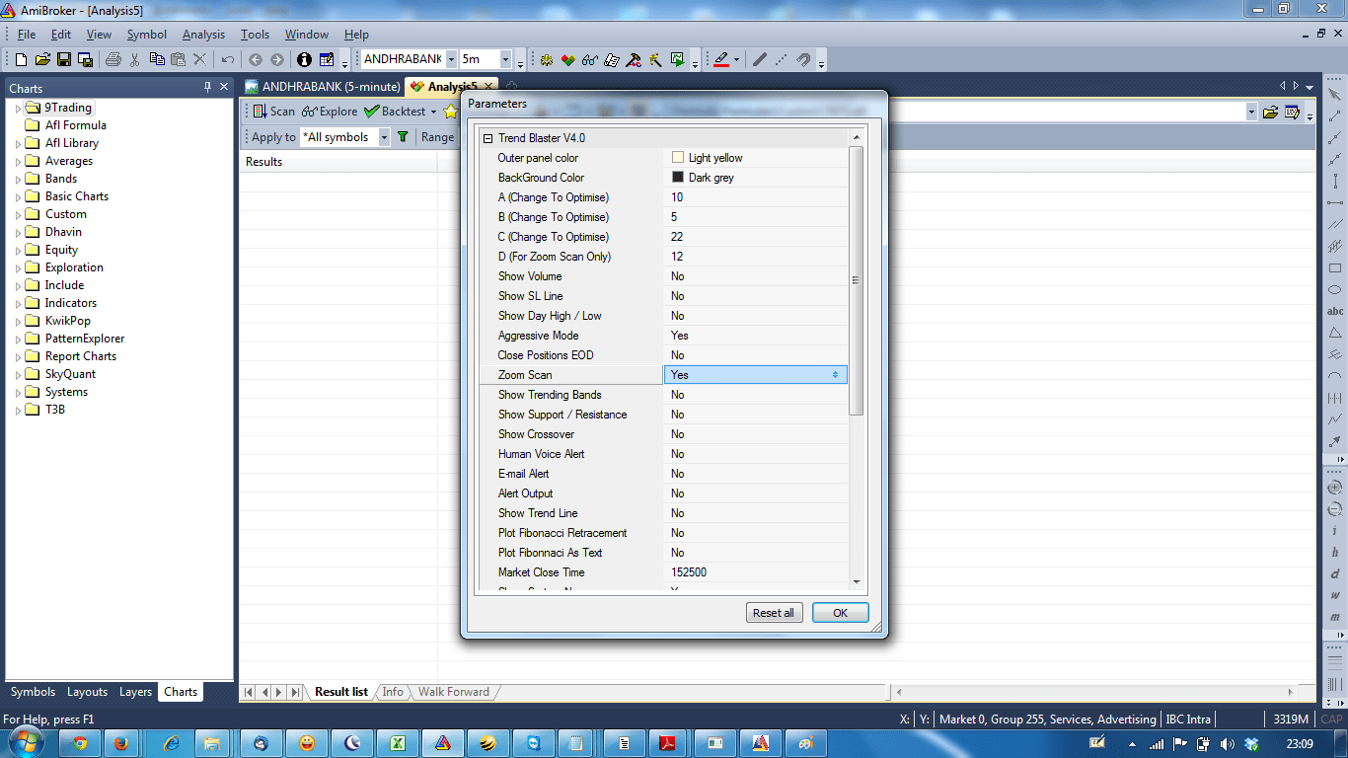Click the OK button in the Parameters dialog
The height and width of the screenshot is (758, 1348).
840,613
